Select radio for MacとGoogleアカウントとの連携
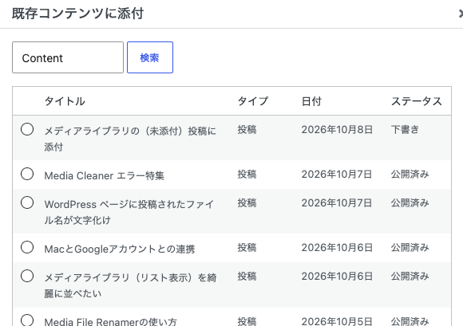463x326 pixels. pyautogui.click(x=27, y=247)
